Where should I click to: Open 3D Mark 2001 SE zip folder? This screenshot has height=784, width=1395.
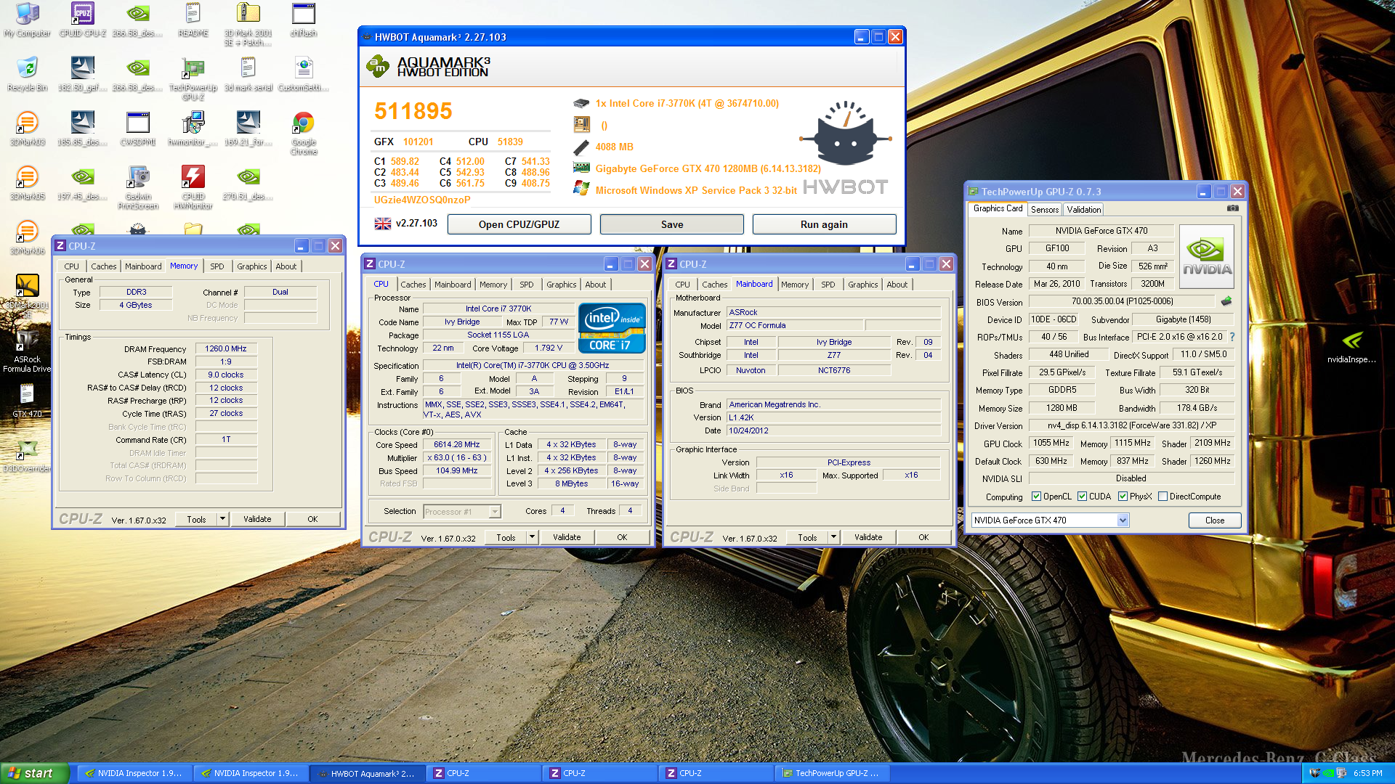click(x=248, y=24)
